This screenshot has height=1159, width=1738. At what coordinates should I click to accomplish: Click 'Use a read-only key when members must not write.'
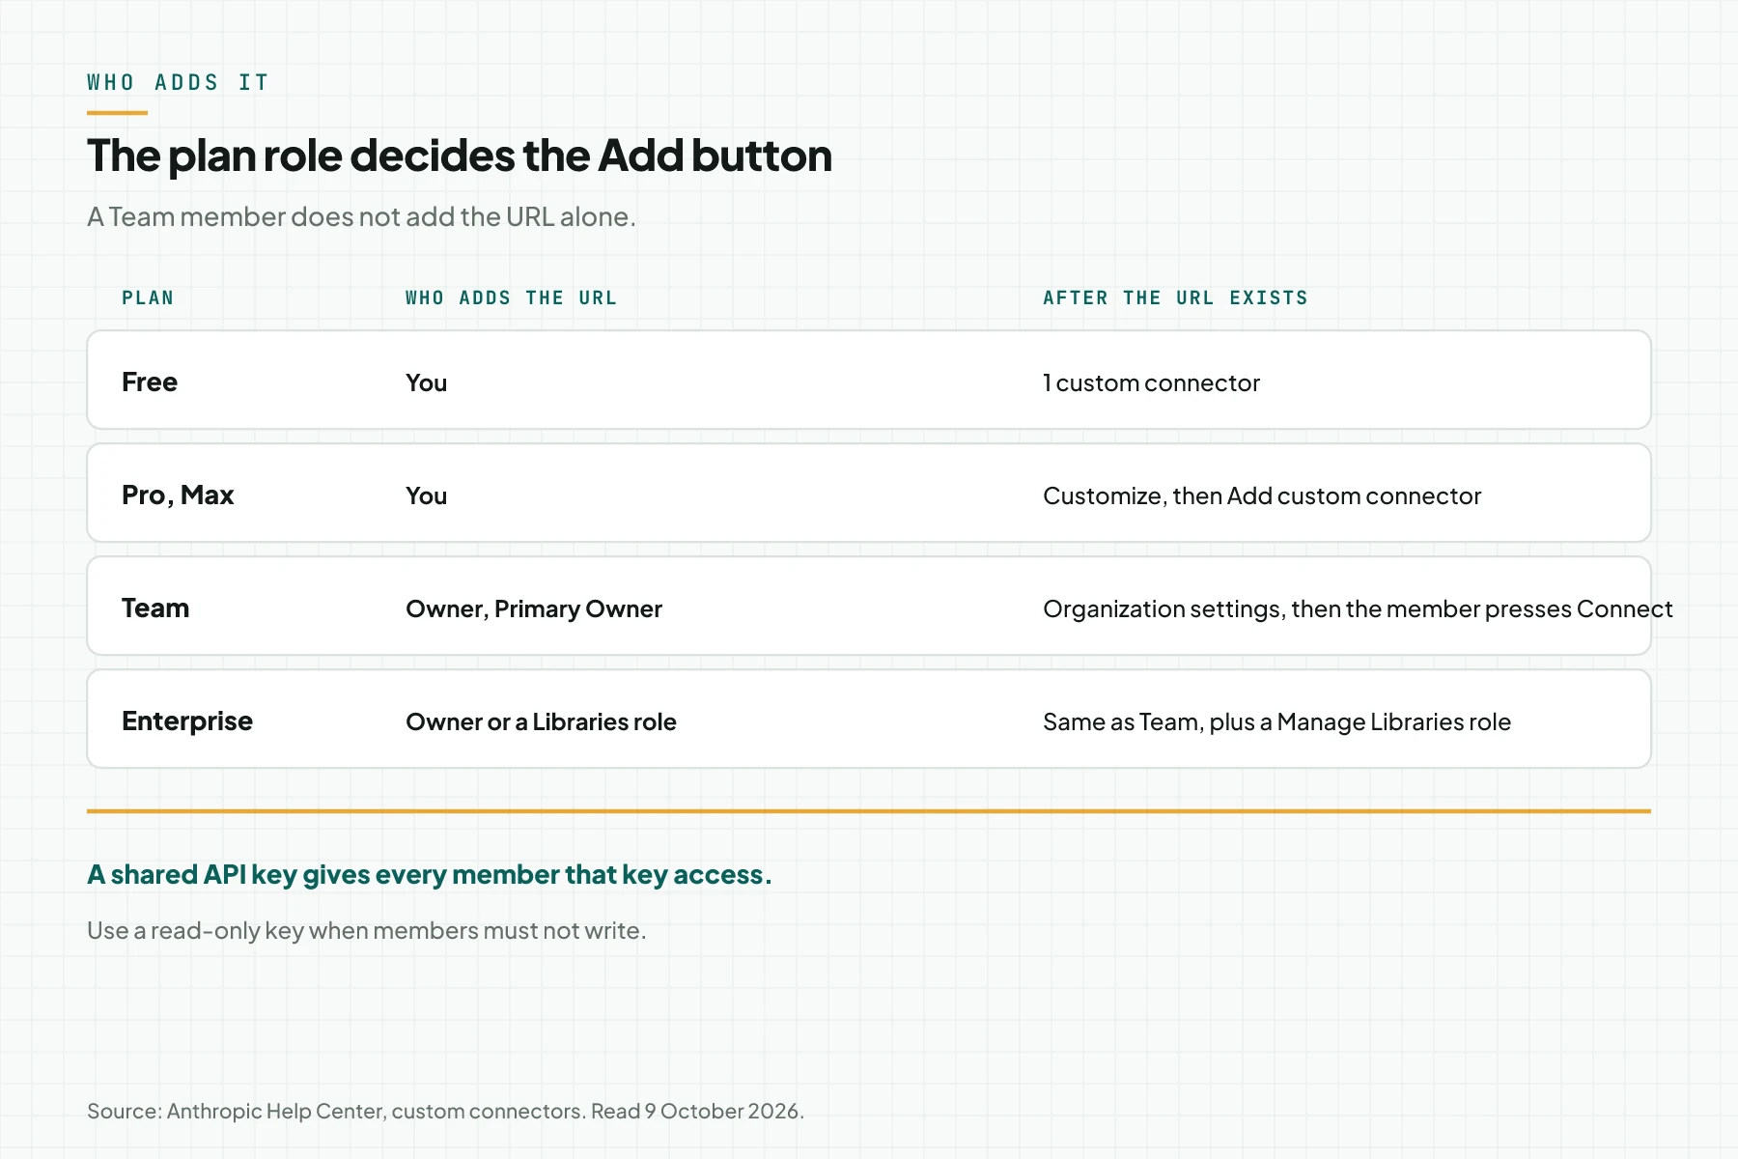coord(367,931)
